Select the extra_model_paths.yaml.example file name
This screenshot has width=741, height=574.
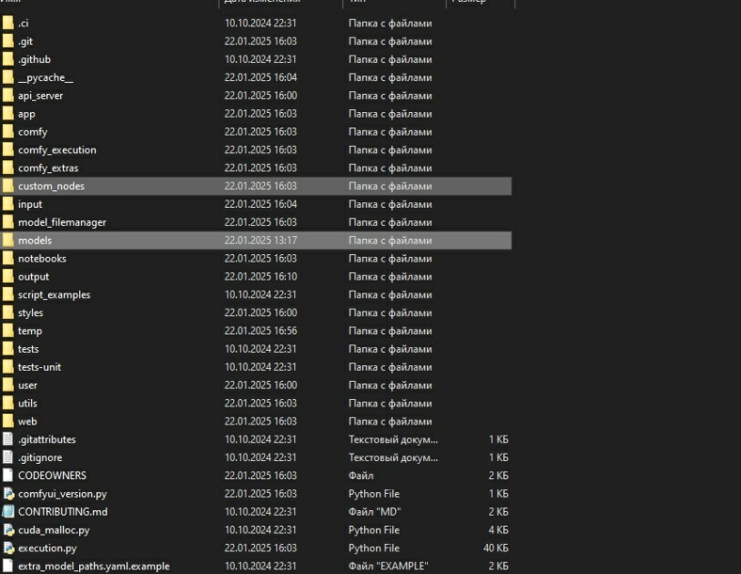(94, 567)
